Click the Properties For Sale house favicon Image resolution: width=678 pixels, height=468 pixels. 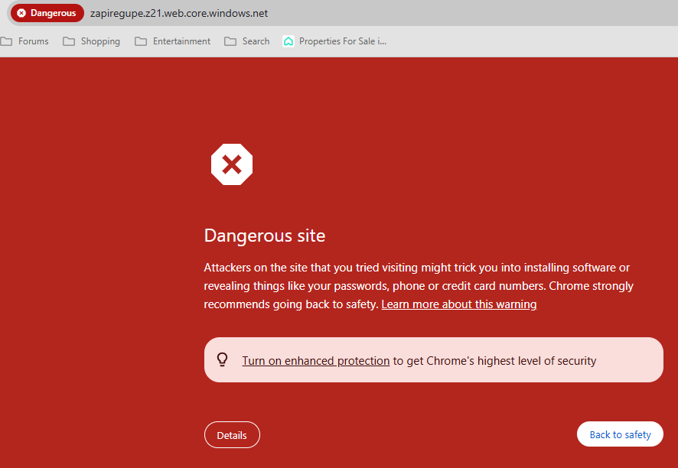[x=288, y=41]
